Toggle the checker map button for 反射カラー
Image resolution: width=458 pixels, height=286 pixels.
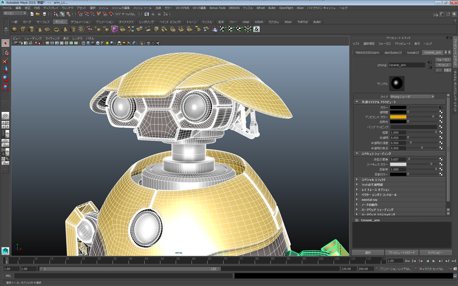click(x=441, y=174)
